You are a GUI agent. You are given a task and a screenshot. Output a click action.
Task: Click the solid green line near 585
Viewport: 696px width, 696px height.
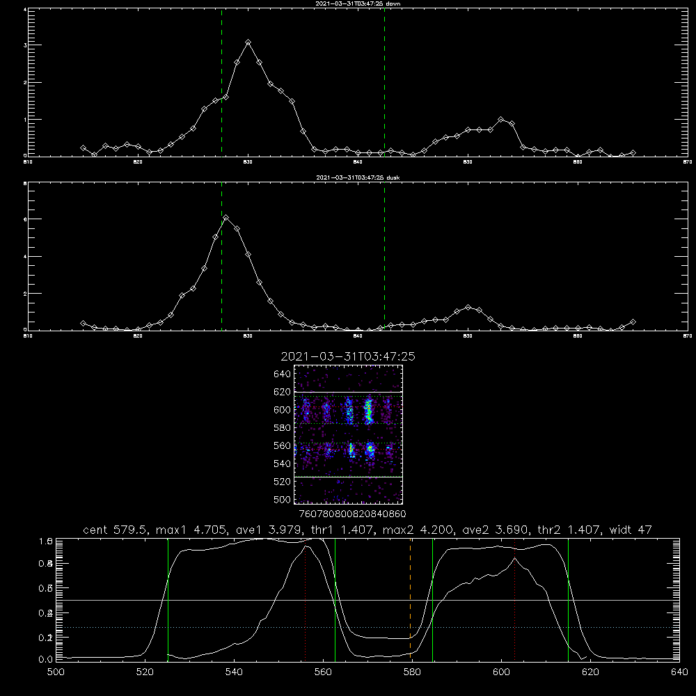coord(432,599)
